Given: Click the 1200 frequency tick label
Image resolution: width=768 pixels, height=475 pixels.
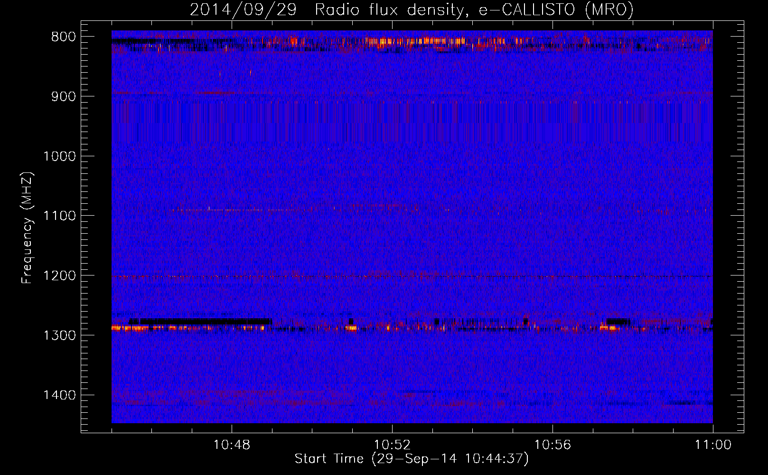Looking at the screenshot, I should pyautogui.click(x=59, y=276).
